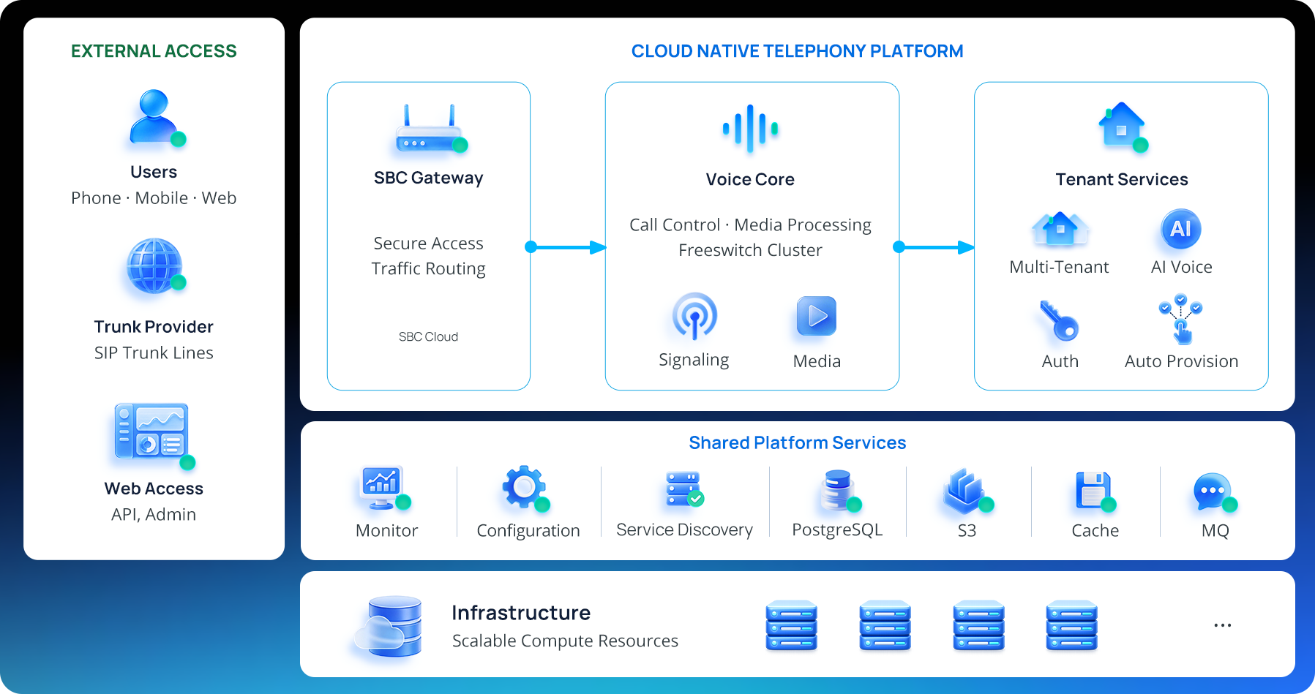Click the Voice Core title

[750, 179]
